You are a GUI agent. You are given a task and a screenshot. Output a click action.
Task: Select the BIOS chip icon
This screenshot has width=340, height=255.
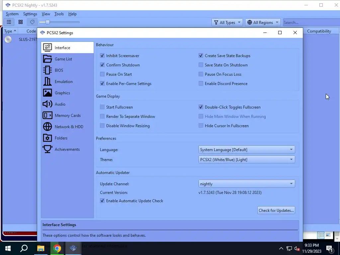pos(47,70)
